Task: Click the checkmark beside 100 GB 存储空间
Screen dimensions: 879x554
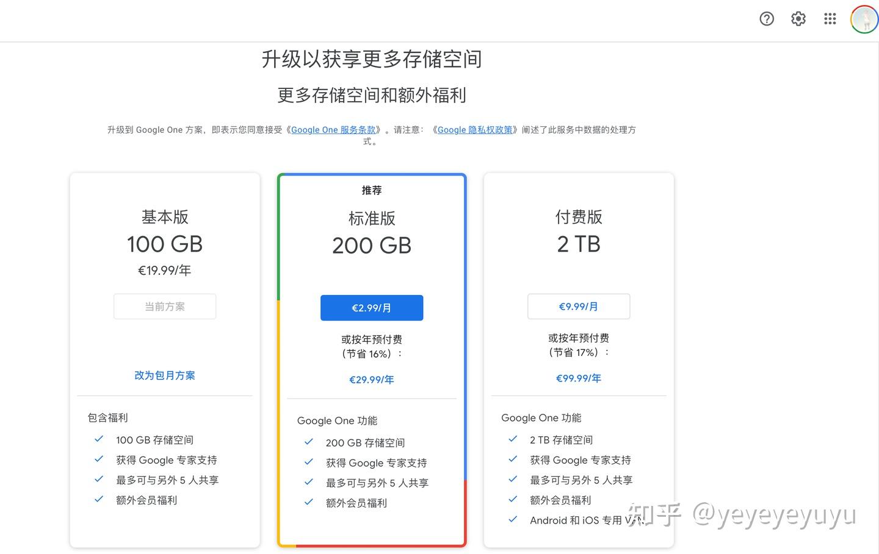Action: coord(99,438)
